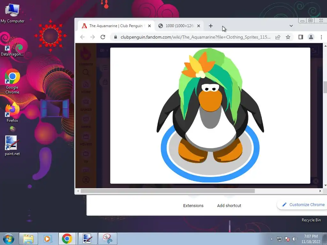Share this page icon in address bar
Screen dimensions: 327x245
click(278, 37)
